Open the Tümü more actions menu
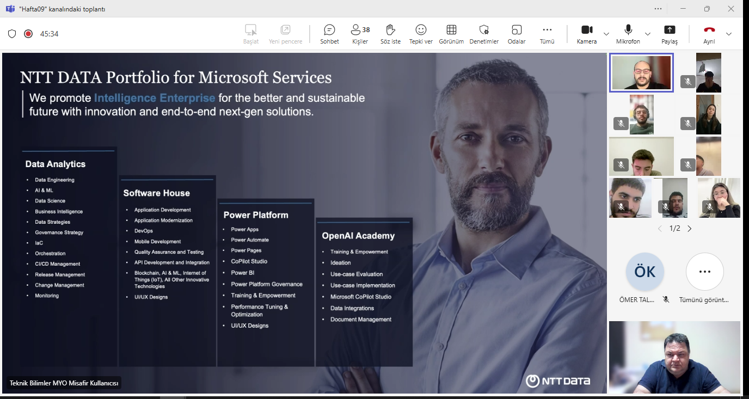The width and height of the screenshot is (749, 399). pos(547,34)
